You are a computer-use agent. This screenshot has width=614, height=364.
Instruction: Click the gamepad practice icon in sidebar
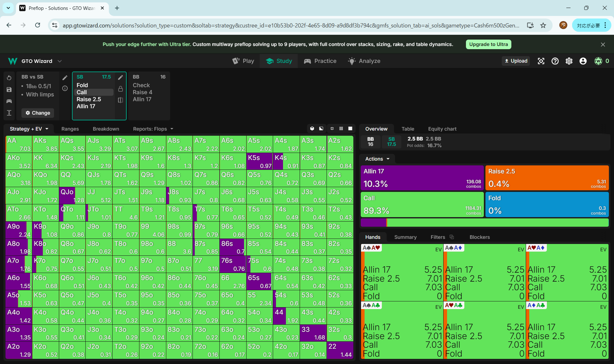click(9, 101)
